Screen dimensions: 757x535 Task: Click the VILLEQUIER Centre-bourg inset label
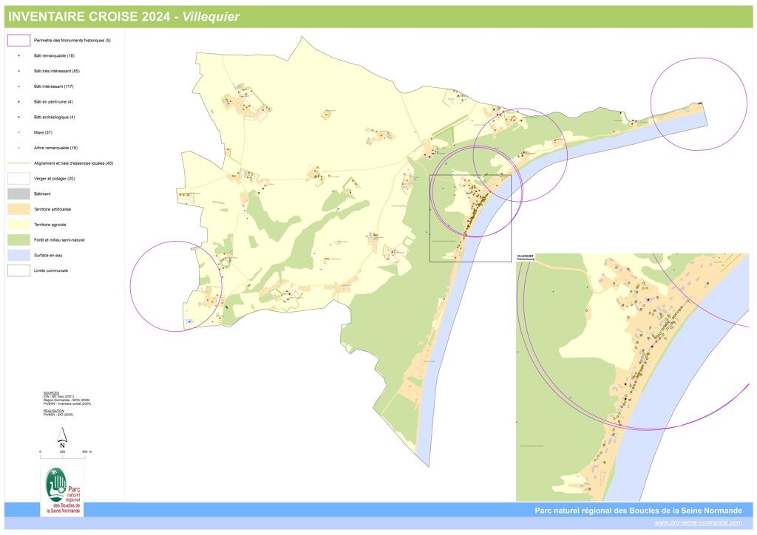tap(526, 256)
